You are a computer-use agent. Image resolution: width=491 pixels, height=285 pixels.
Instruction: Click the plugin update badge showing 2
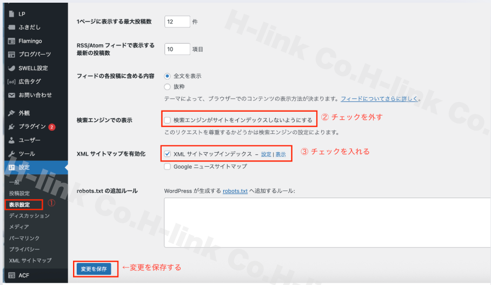click(52, 127)
